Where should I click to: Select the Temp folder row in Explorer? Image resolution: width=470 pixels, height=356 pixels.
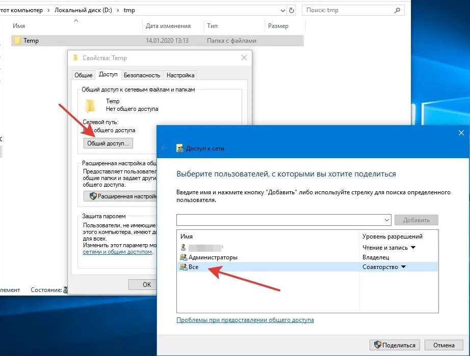[158, 40]
